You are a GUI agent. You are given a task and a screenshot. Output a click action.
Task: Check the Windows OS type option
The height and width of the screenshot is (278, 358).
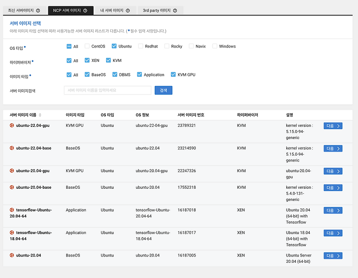(x=215, y=46)
